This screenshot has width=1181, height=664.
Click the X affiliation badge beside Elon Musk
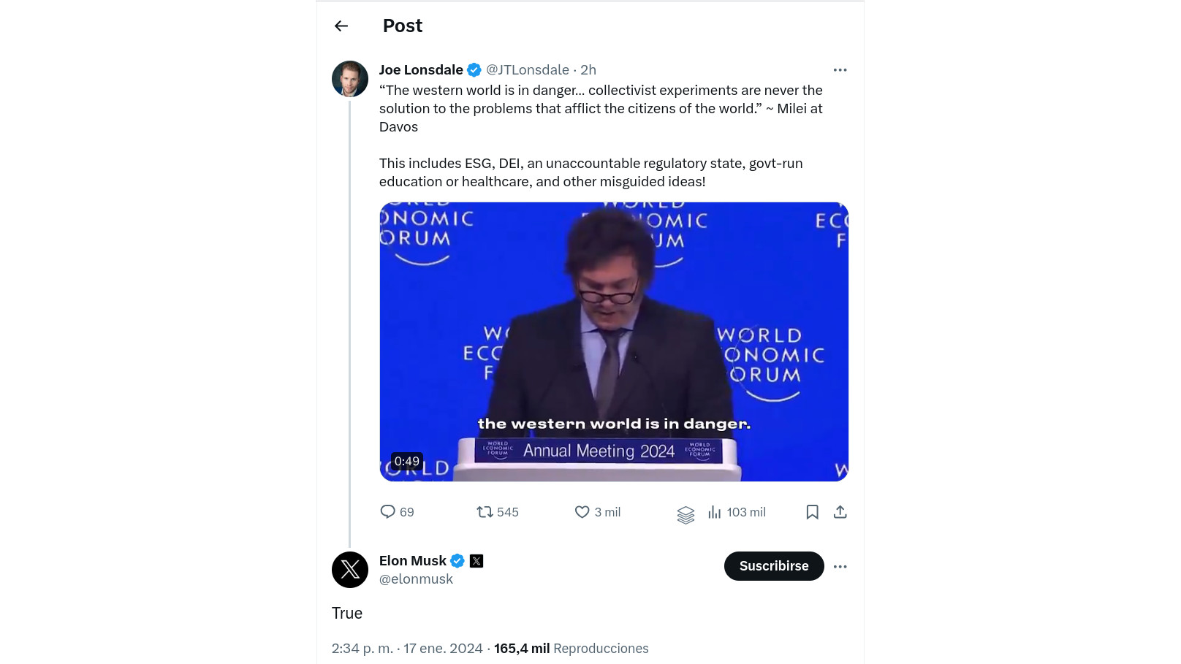[x=476, y=561]
